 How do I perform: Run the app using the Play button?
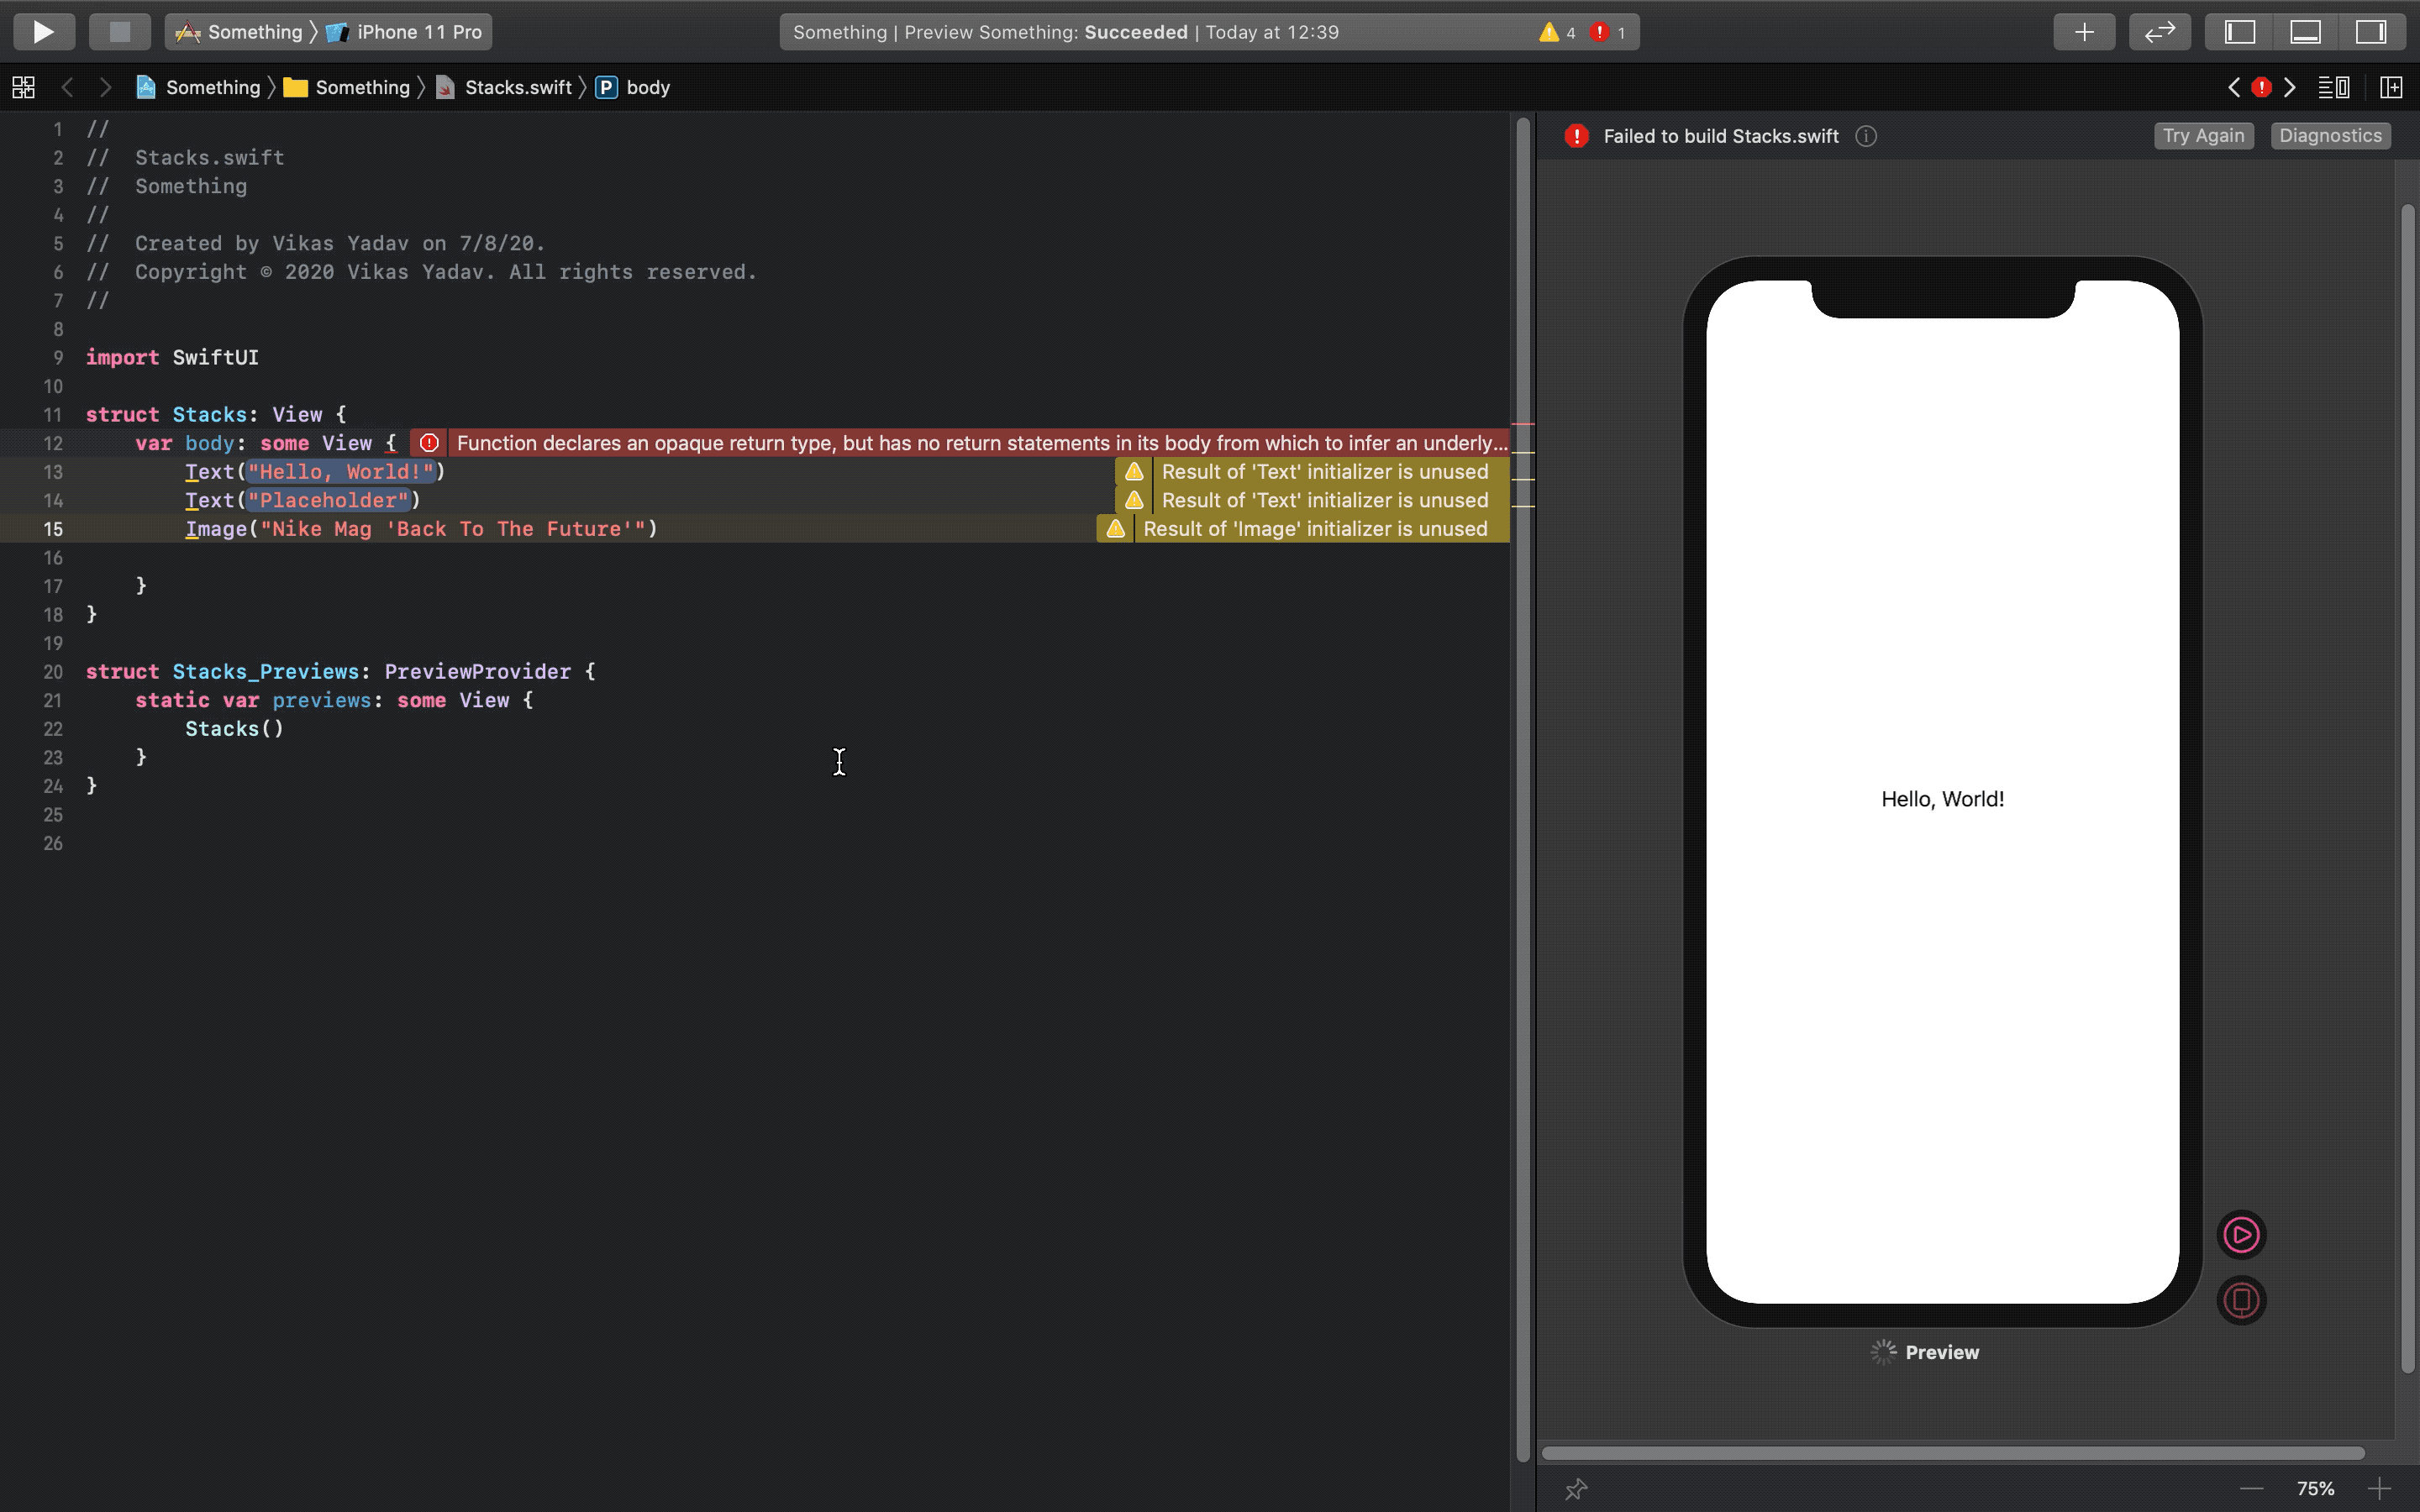(44, 31)
